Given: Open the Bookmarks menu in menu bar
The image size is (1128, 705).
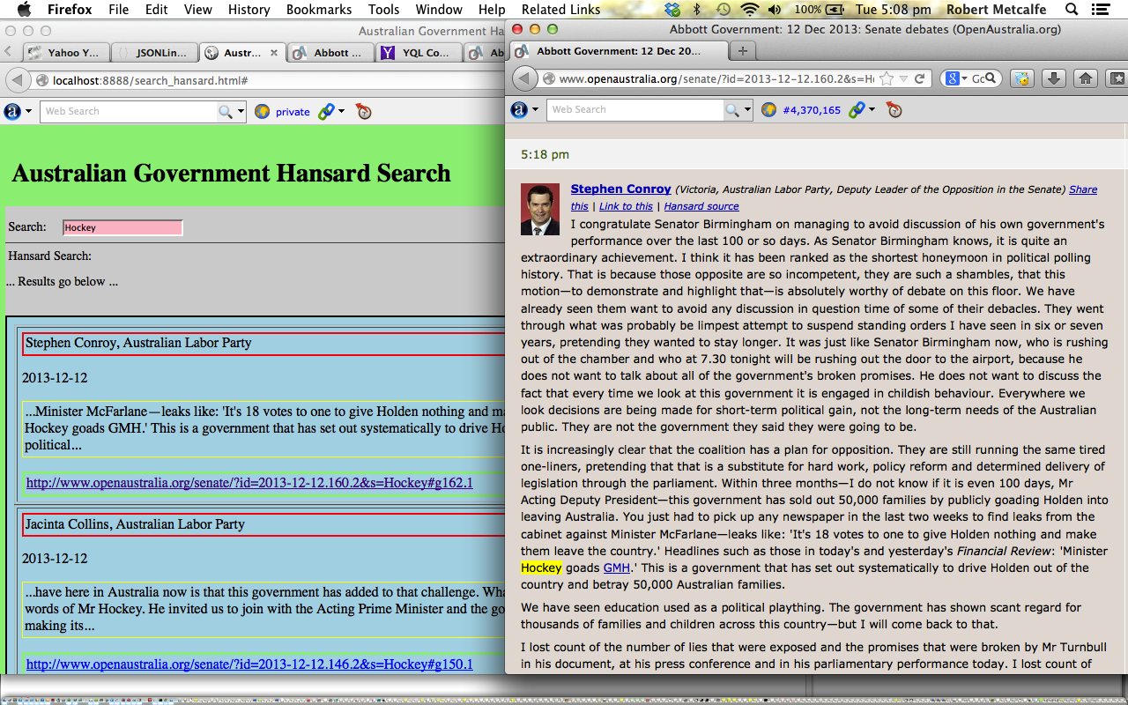Looking at the screenshot, I should click(319, 10).
